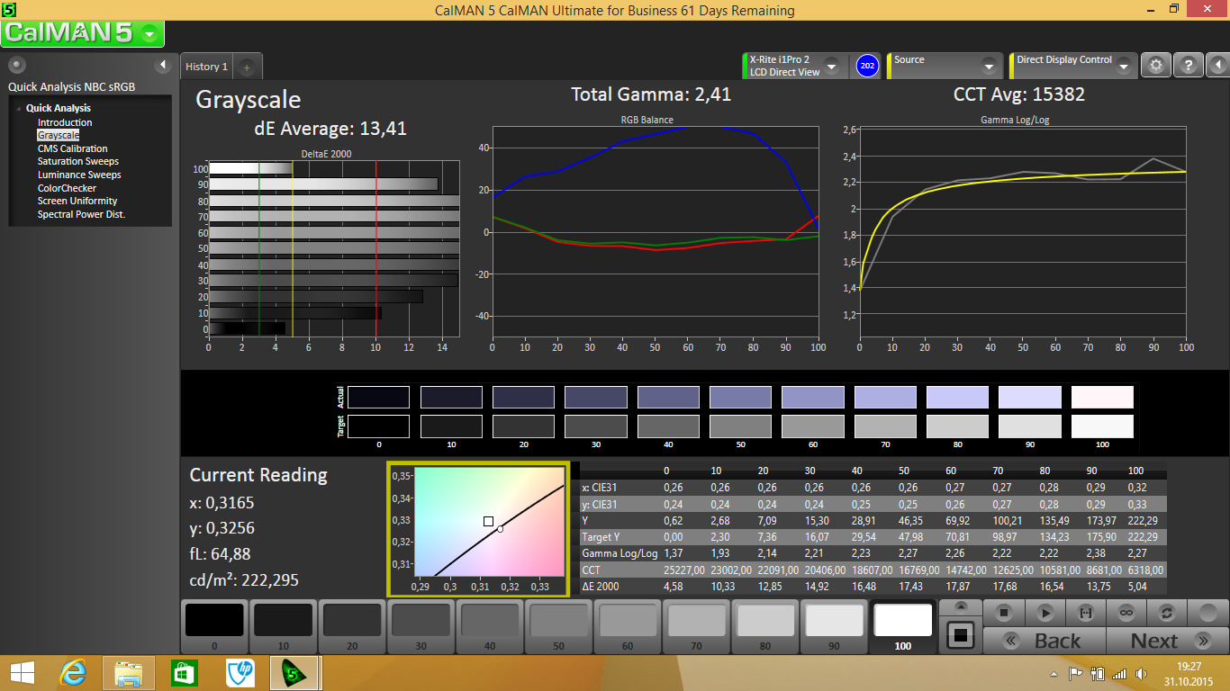Click the round workflow pin button in the sidebar
Image resolution: width=1230 pixels, height=691 pixels.
(16, 65)
